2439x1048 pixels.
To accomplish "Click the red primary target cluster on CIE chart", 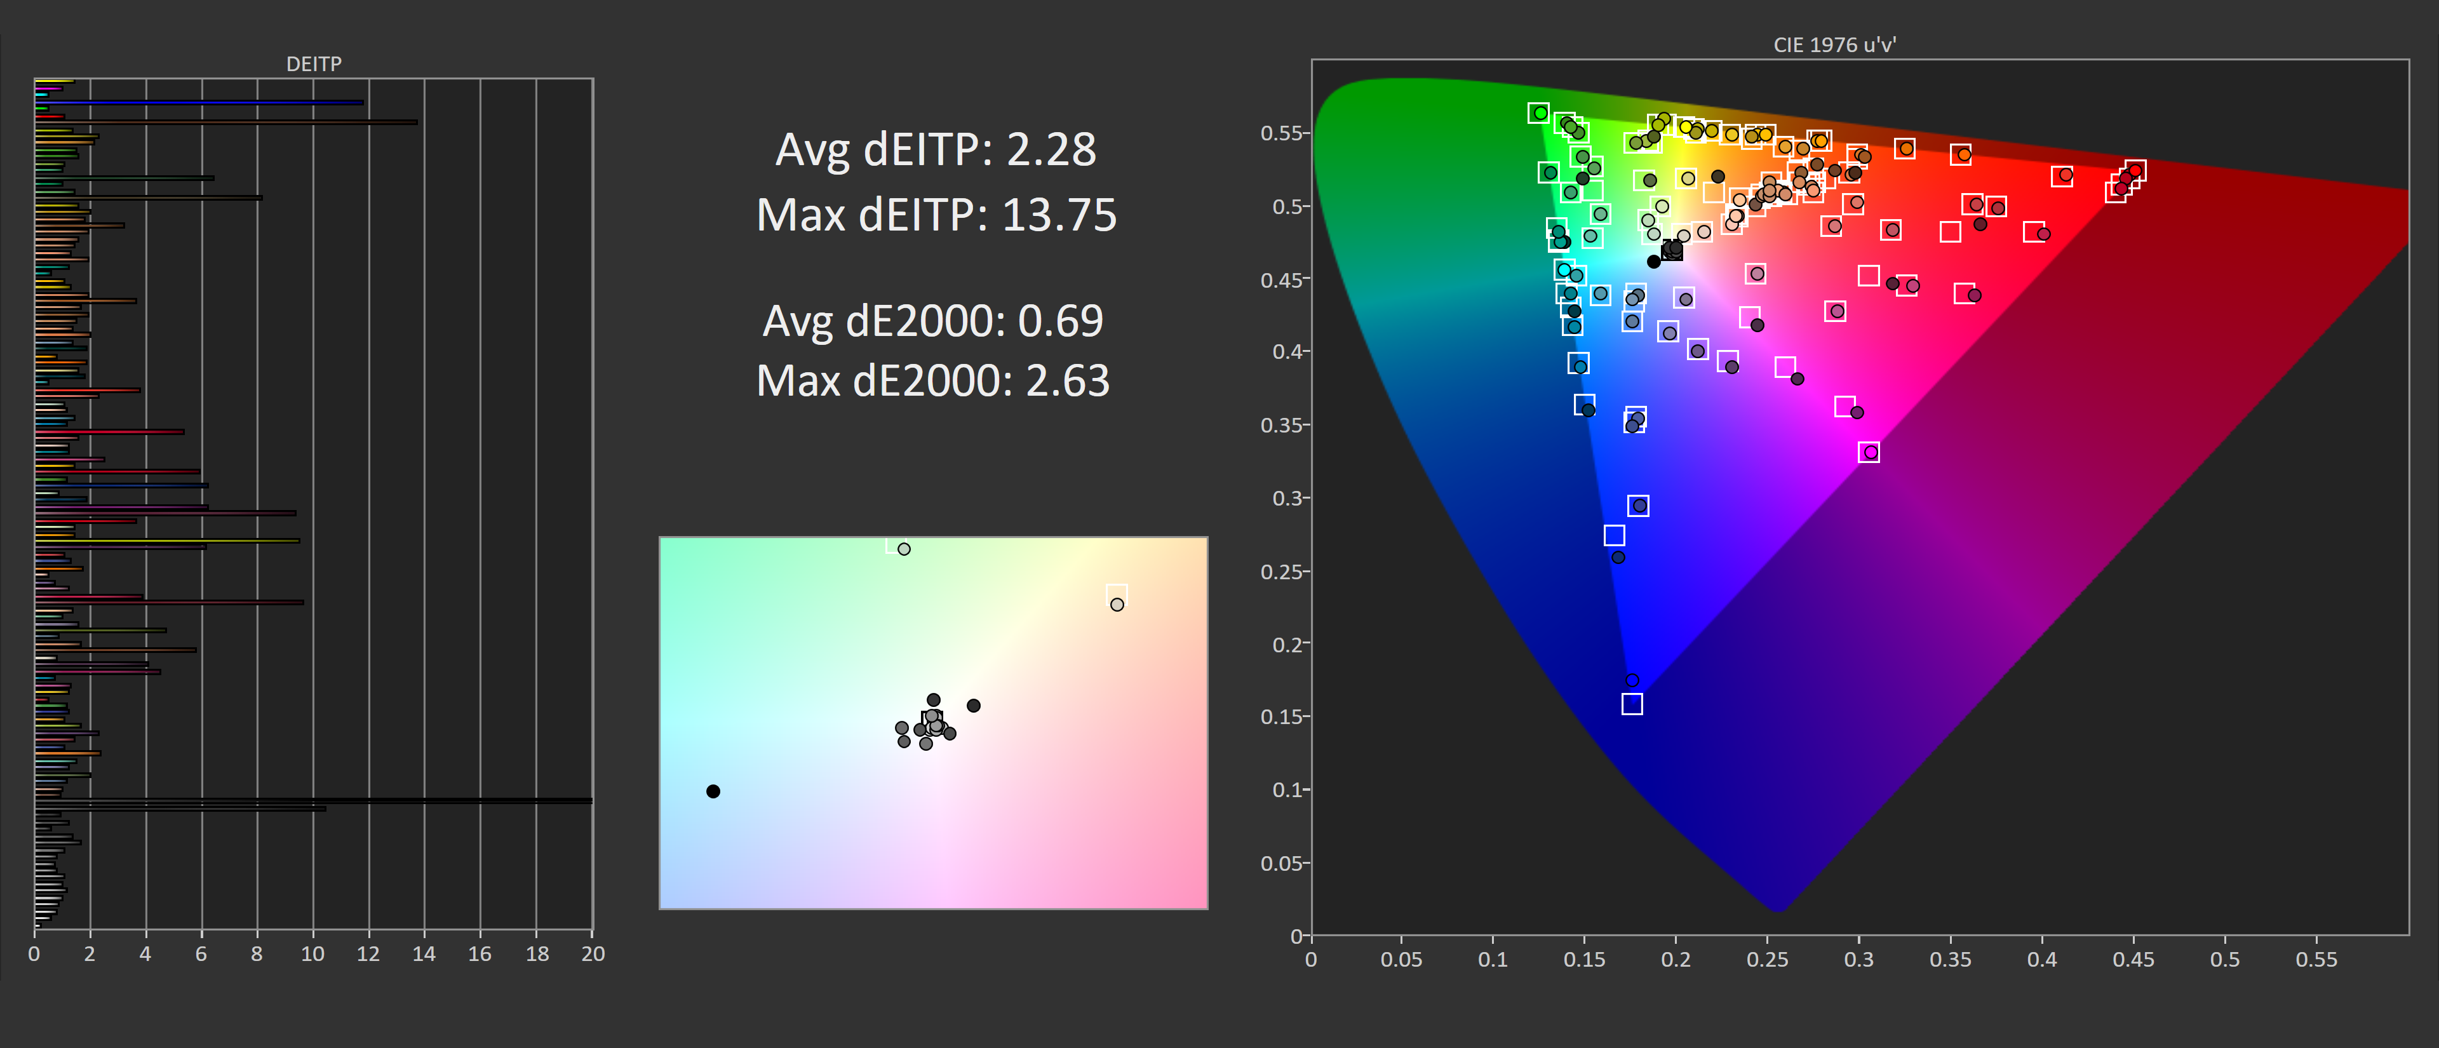I will coord(2126,180).
